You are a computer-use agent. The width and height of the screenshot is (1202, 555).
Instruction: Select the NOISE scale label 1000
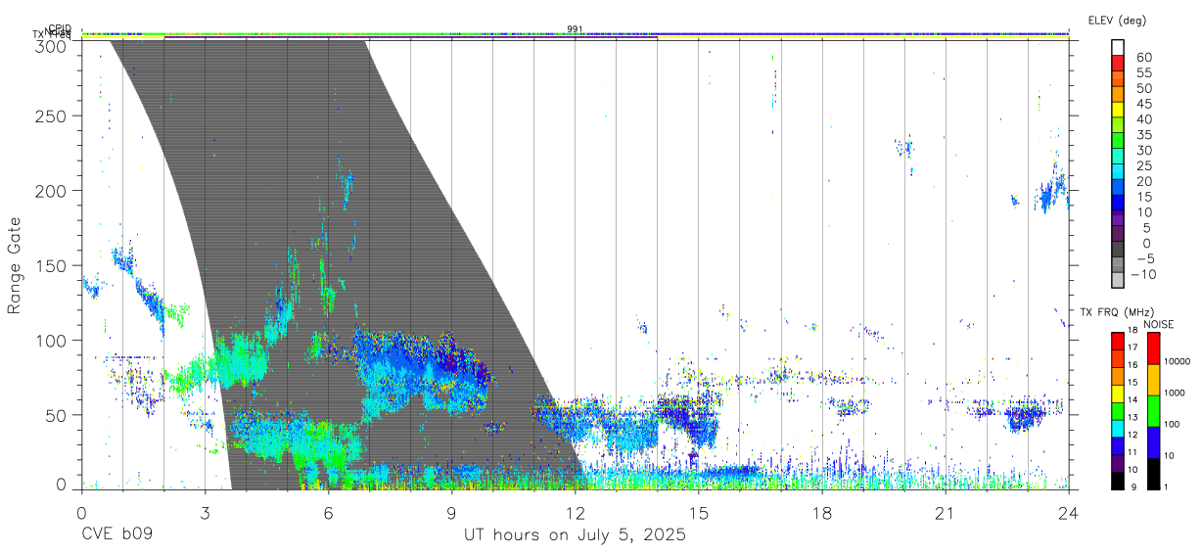[1173, 393]
